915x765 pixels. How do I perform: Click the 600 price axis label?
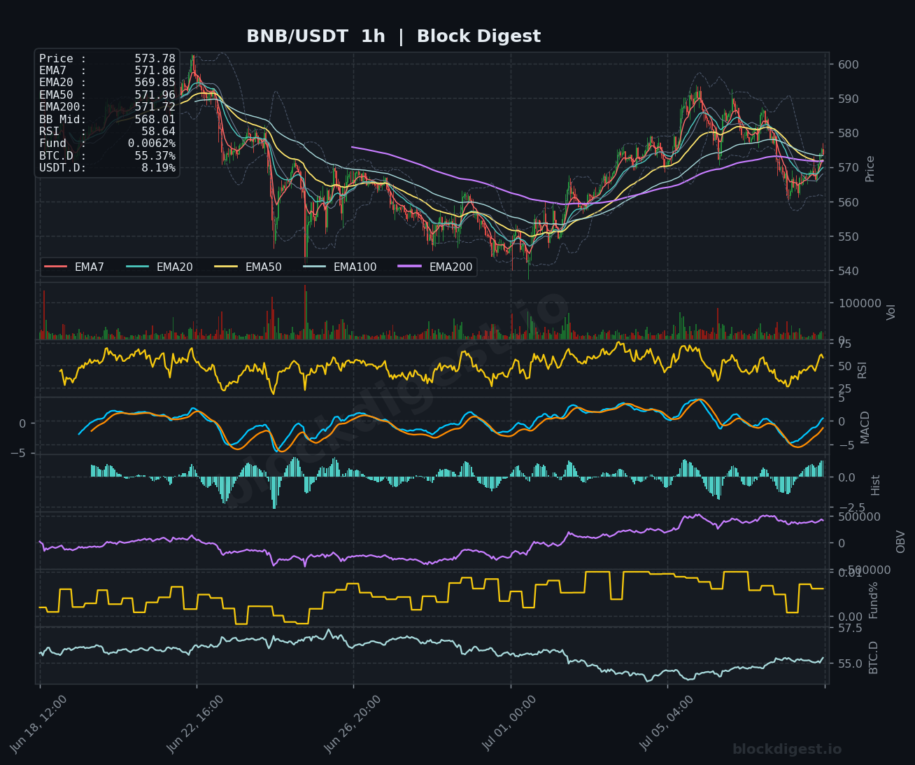[x=849, y=64]
